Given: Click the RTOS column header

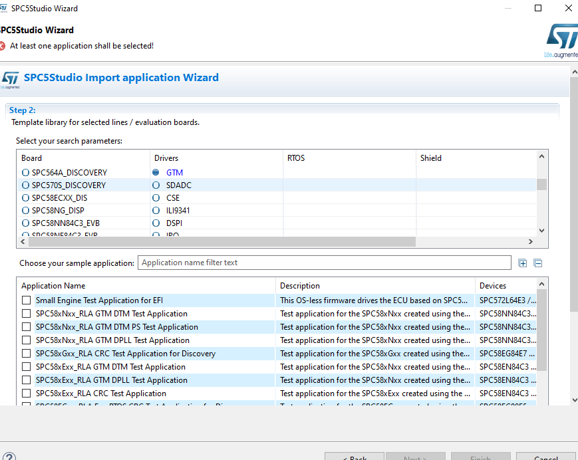Looking at the screenshot, I should (x=349, y=158).
